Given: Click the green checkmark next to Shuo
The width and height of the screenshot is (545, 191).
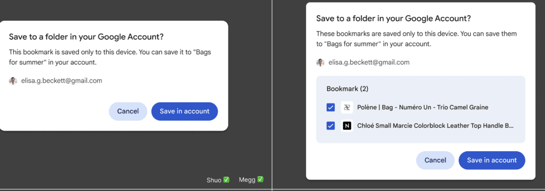Looking at the screenshot, I should tap(226, 179).
